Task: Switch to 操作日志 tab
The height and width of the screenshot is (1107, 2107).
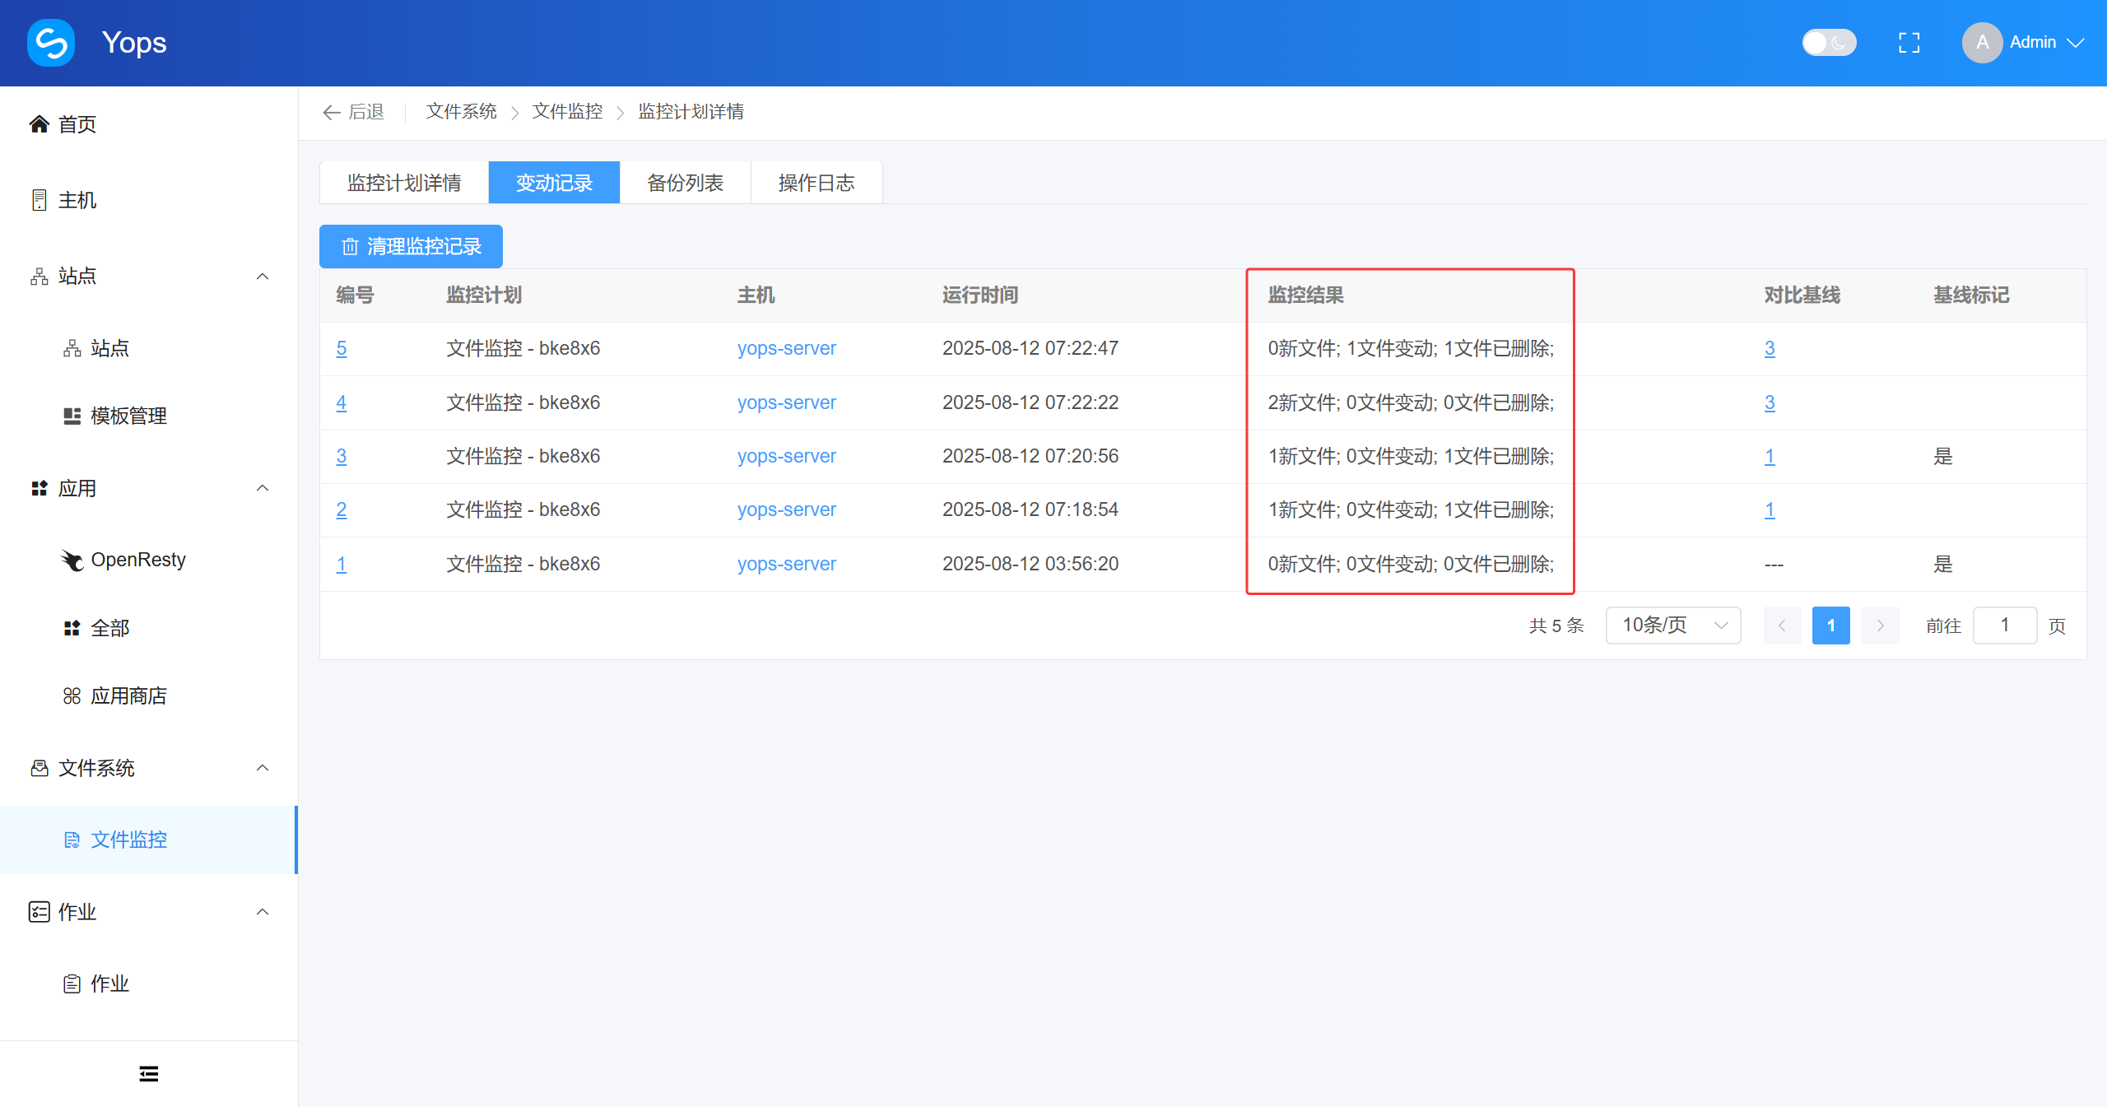Action: [x=816, y=183]
